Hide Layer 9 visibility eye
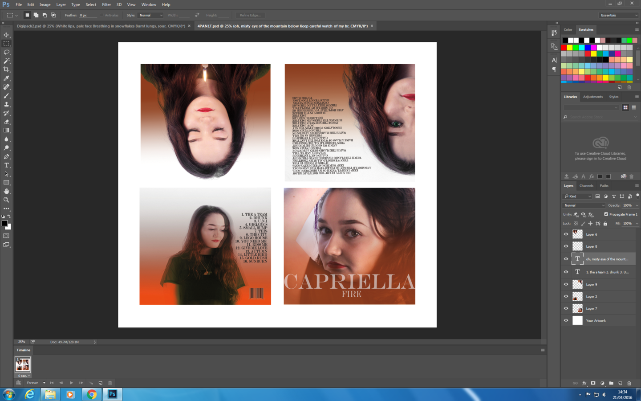641x401 pixels. click(566, 284)
